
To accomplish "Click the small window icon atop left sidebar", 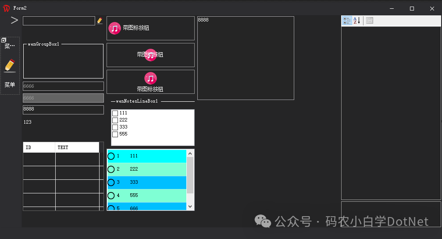I will [4, 40].
